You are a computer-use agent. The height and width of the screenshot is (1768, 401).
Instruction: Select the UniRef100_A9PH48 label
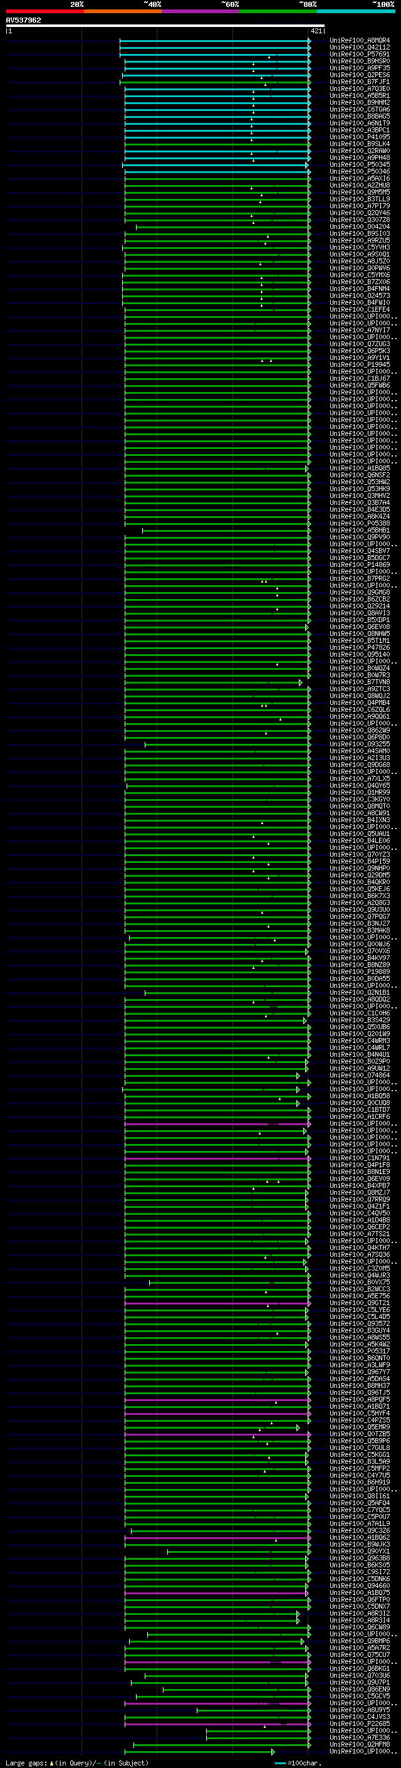(x=360, y=157)
